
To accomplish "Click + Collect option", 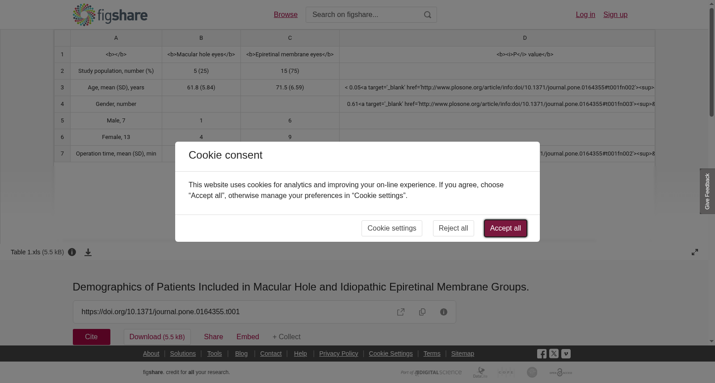I will pos(286,337).
